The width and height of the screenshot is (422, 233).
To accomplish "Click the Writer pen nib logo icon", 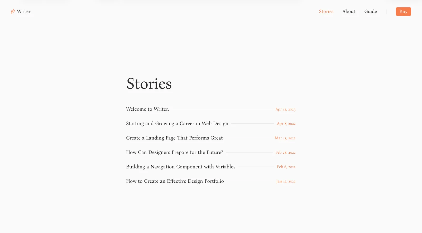I will (13, 11).
